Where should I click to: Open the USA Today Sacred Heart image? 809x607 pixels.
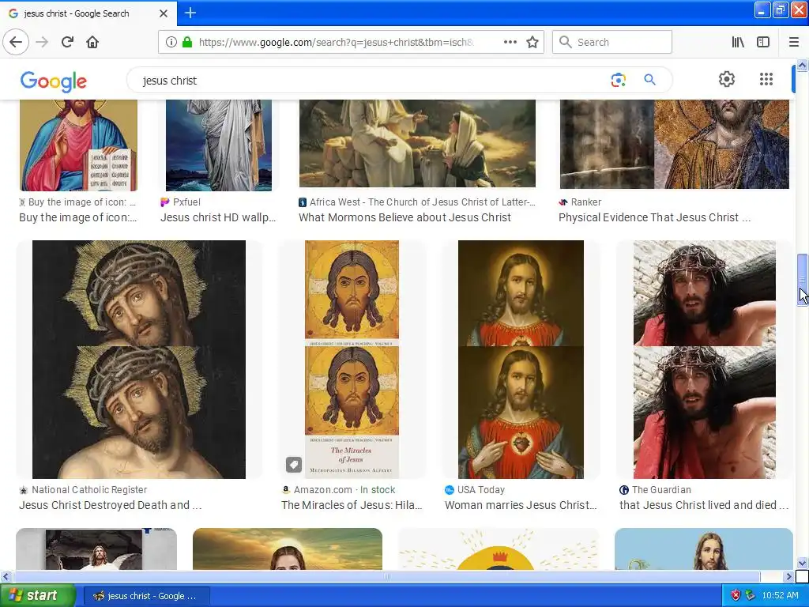[521, 360]
